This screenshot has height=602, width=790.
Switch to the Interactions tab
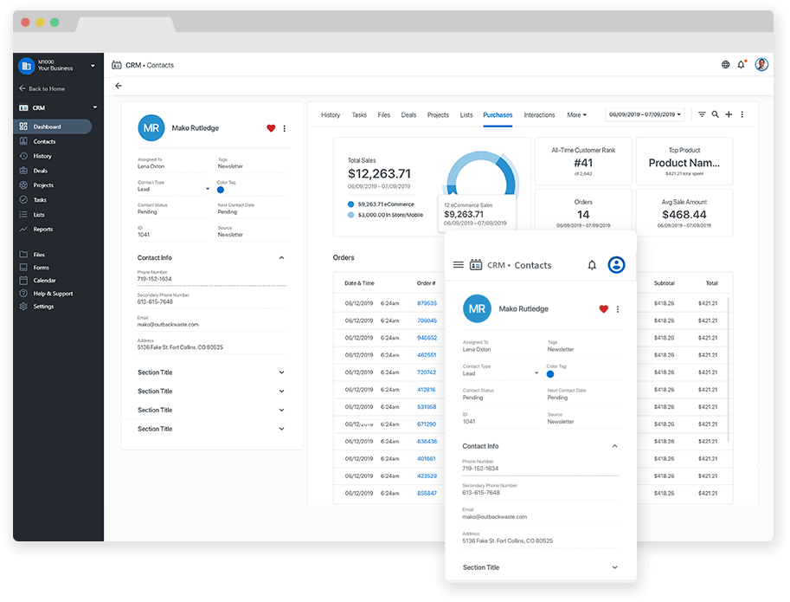pyautogui.click(x=539, y=115)
